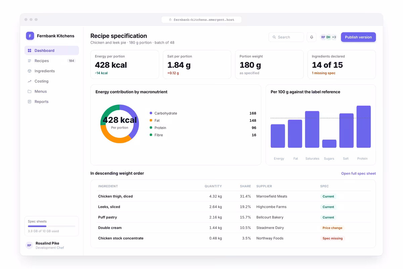The width and height of the screenshot is (403, 269).
Task: Select the Energy per portion card
Action: pos(125,65)
